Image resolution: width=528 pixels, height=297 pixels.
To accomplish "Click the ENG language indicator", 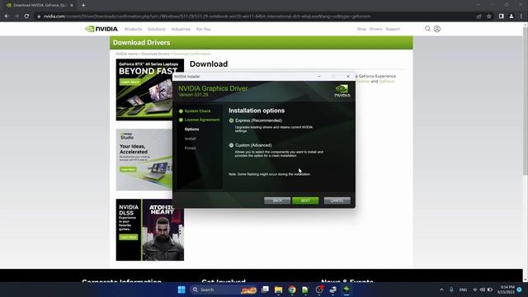I will click(463, 290).
